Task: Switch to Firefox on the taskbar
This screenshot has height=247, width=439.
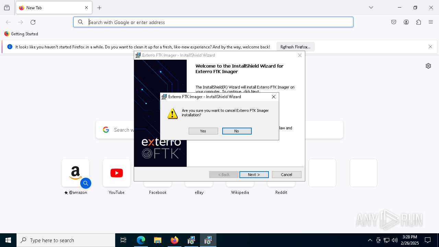Action: coord(175,240)
